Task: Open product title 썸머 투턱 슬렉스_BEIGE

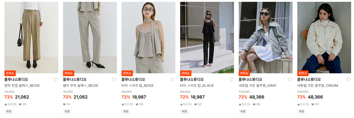Action: [x=81, y=86]
